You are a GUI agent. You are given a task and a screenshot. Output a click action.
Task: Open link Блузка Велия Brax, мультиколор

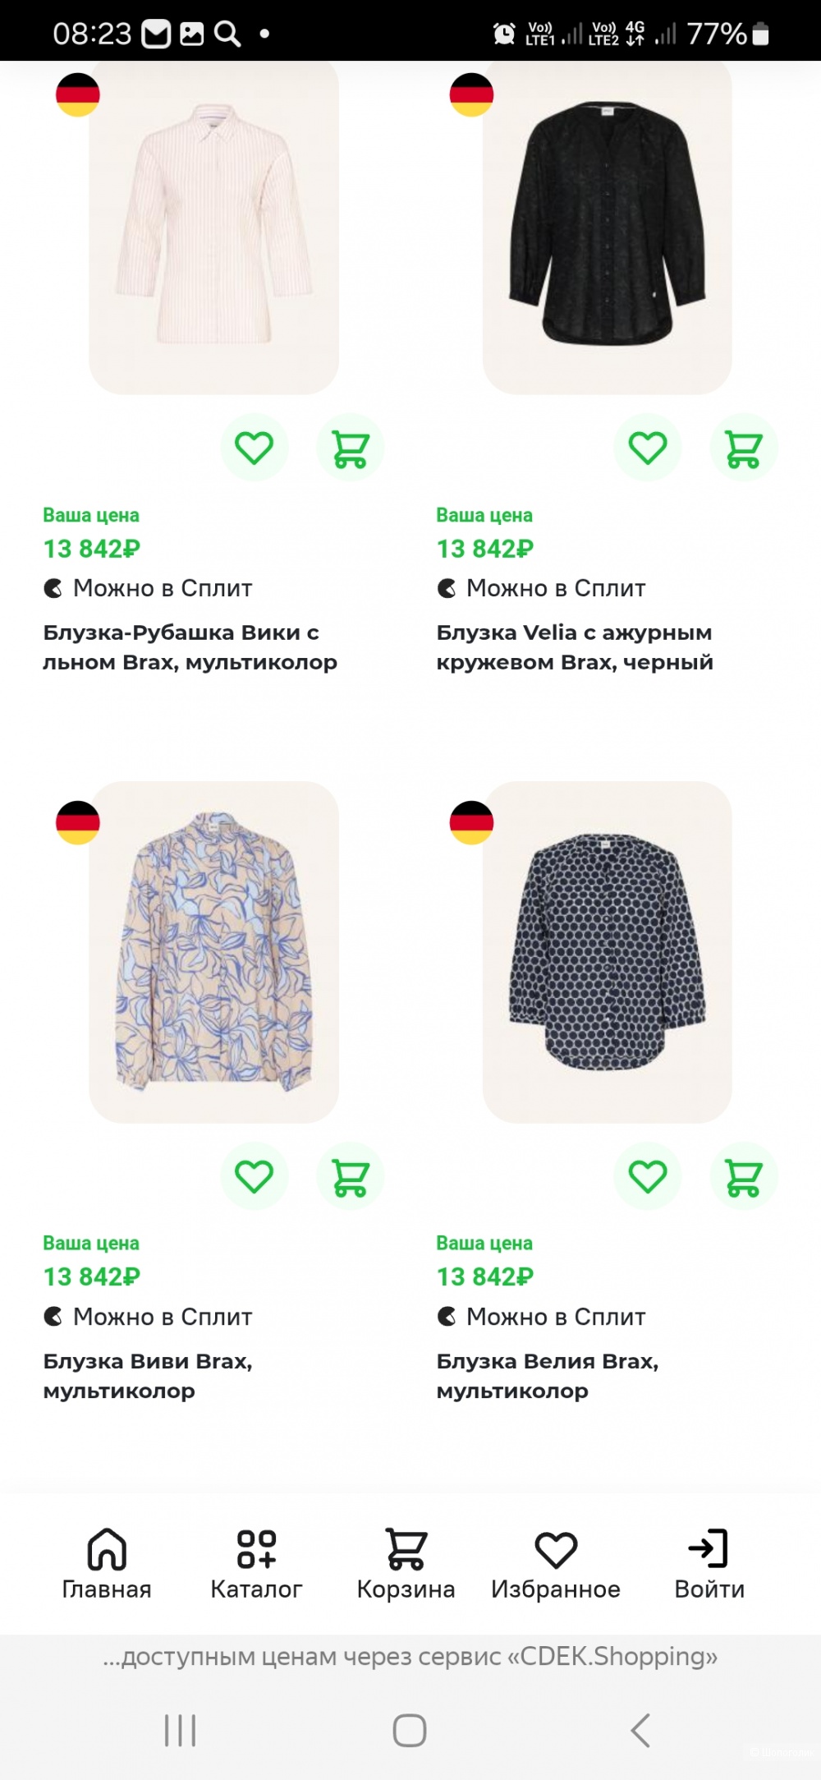[x=548, y=1376]
